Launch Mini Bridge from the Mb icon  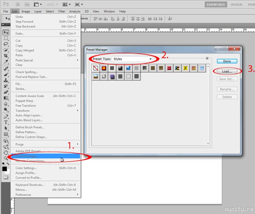click(27, 4)
